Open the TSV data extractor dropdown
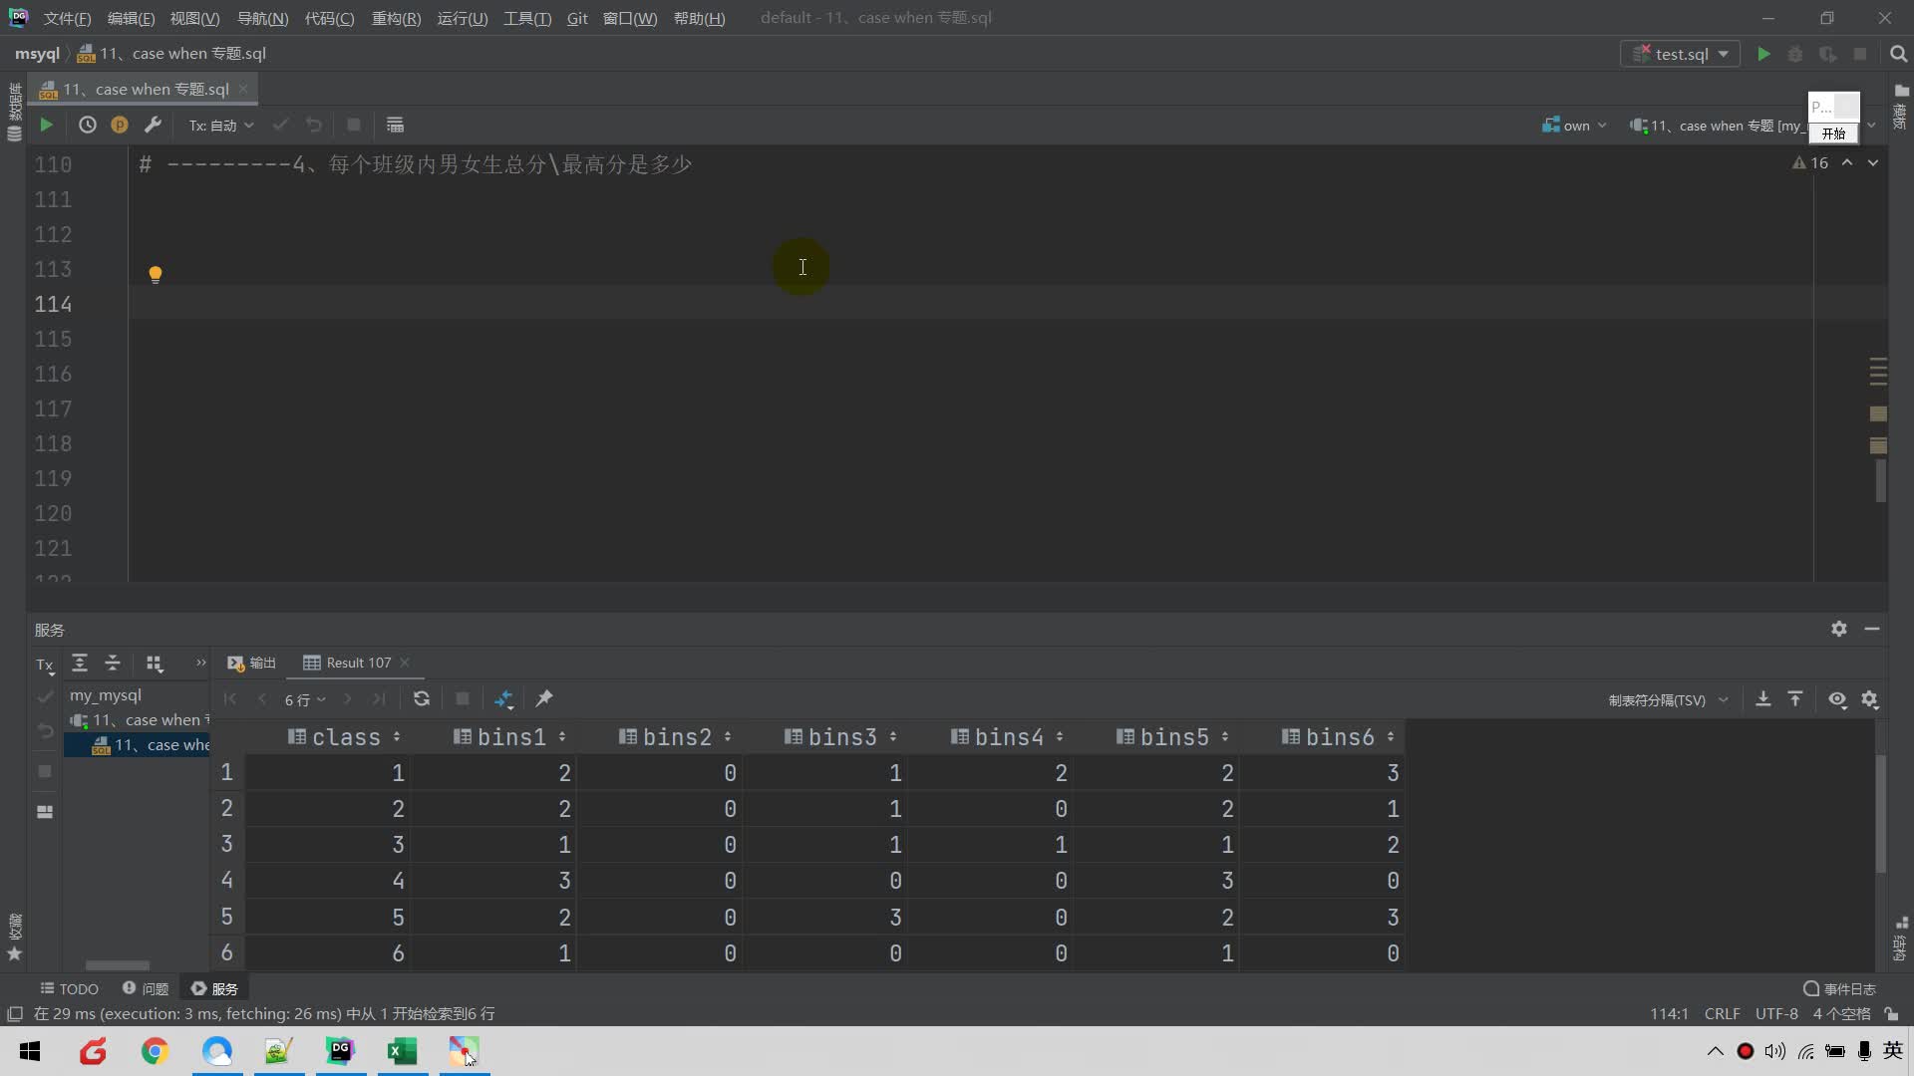 pyautogui.click(x=1668, y=700)
